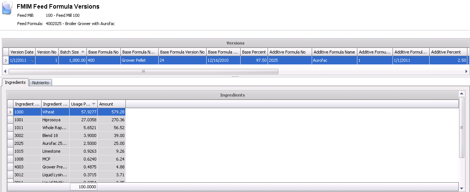Click the row indicator arrow beside ingredient 1000

tap(10, 112)
